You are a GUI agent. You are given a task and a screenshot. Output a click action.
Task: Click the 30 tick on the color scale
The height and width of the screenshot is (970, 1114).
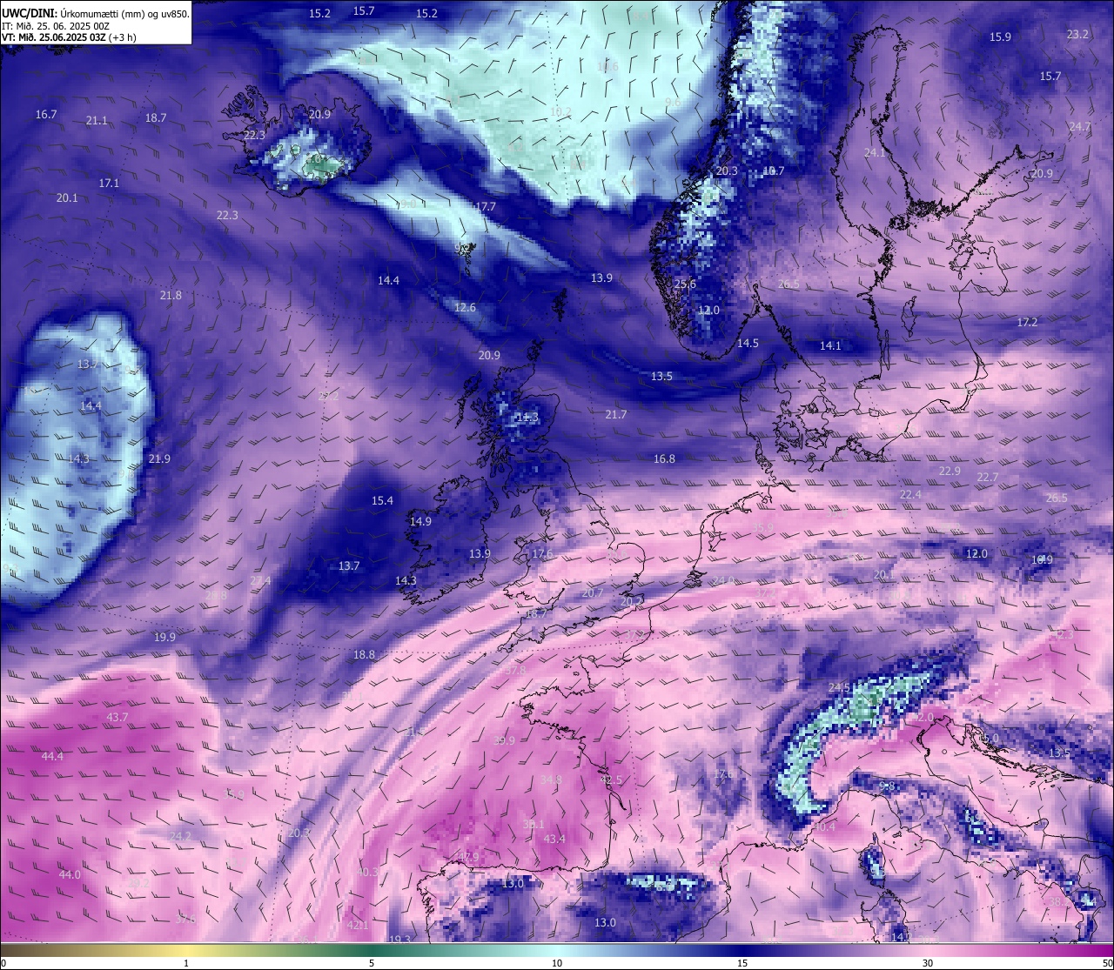tap(928, 963)
